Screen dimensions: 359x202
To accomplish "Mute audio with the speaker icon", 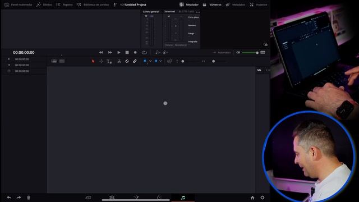I will (238, 52).
